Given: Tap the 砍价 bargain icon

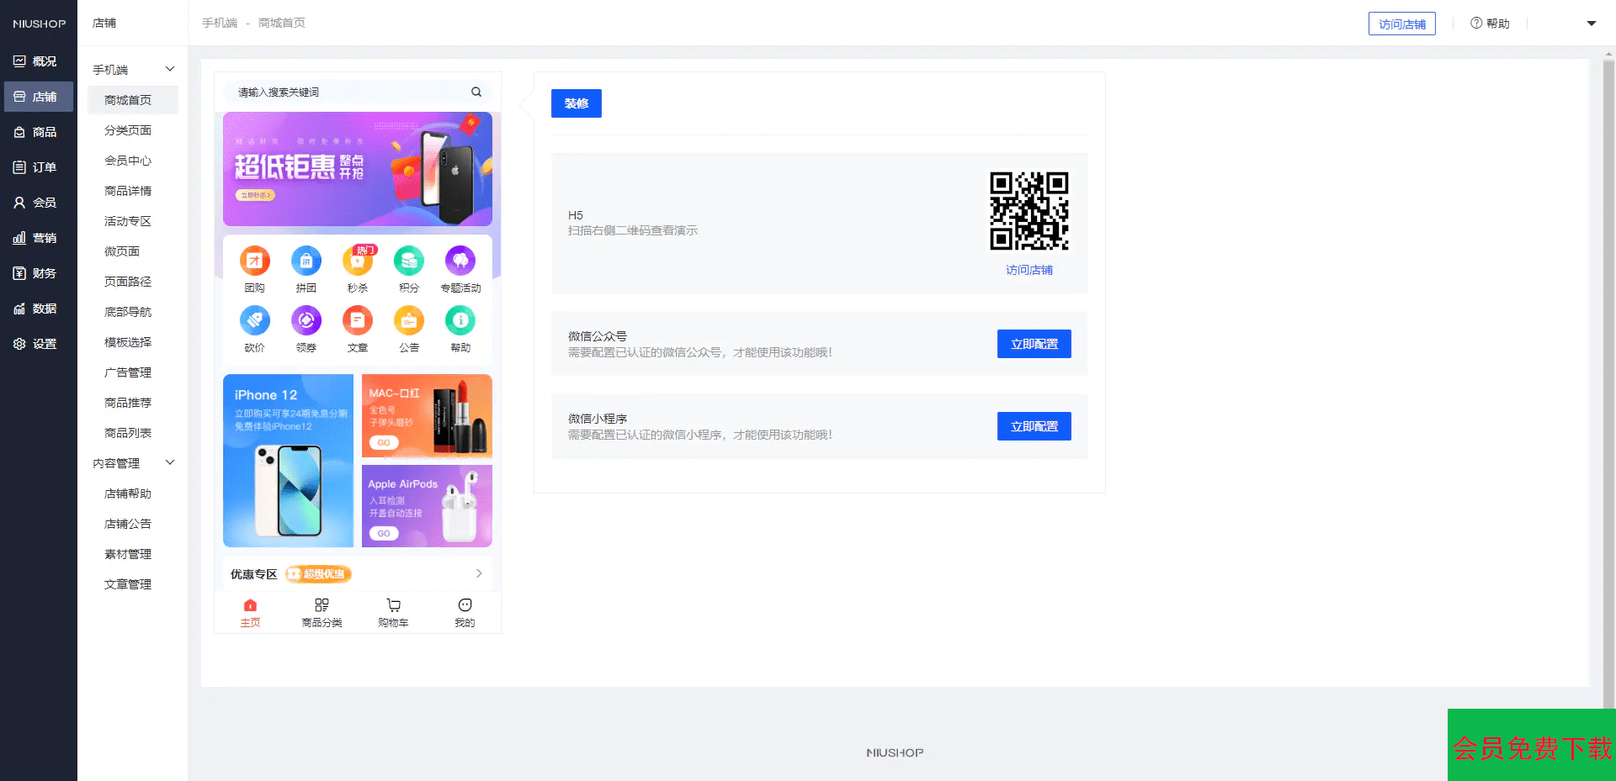Looking at the screenshot, I should pos(254,321).
